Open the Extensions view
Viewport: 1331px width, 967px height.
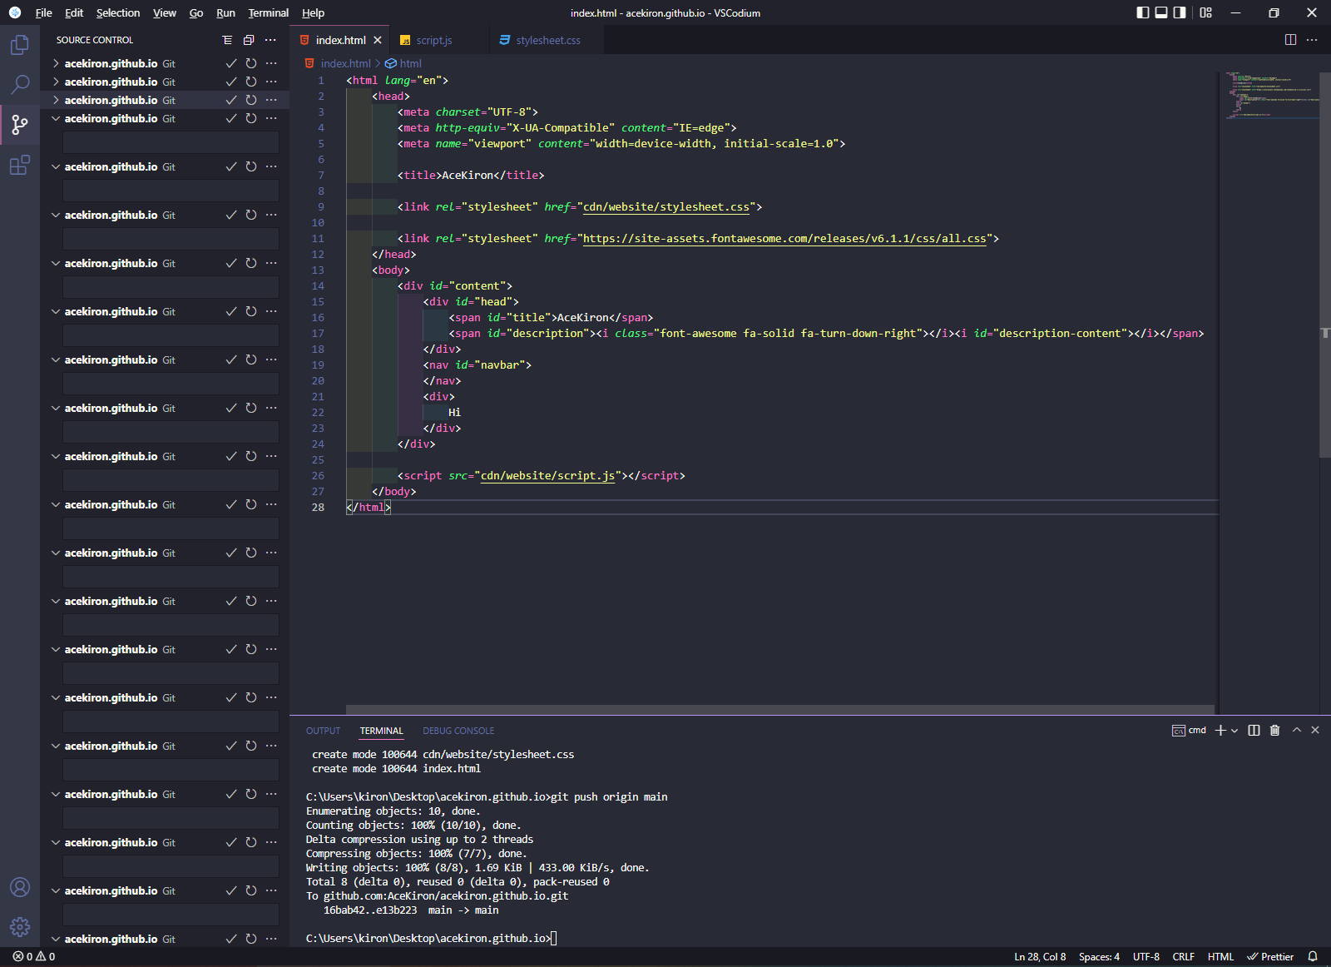point(20,166)
